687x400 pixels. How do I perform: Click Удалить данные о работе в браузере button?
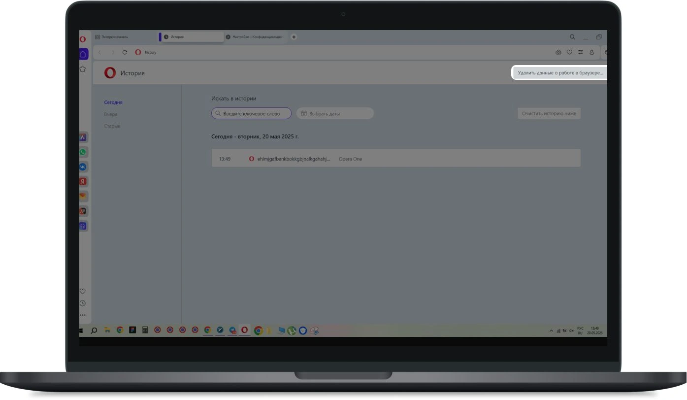[x=560, y=73]
